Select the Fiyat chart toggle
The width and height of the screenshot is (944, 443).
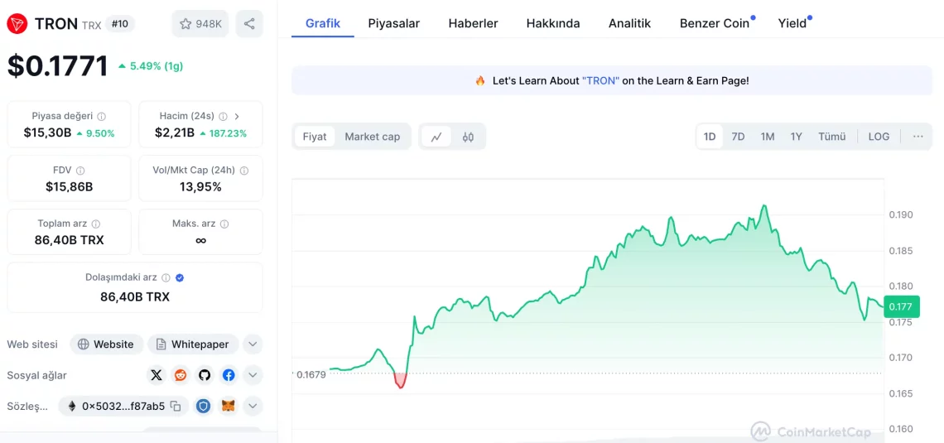[x=315, y=137]
